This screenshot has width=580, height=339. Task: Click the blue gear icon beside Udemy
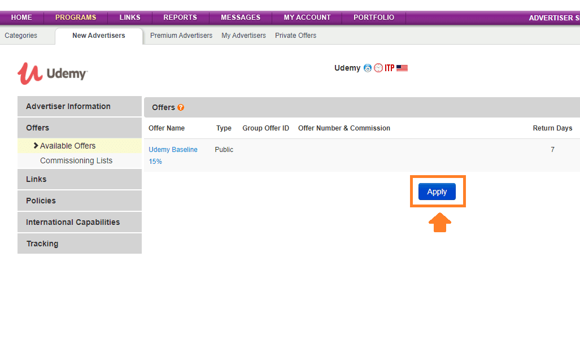point(367,68)
